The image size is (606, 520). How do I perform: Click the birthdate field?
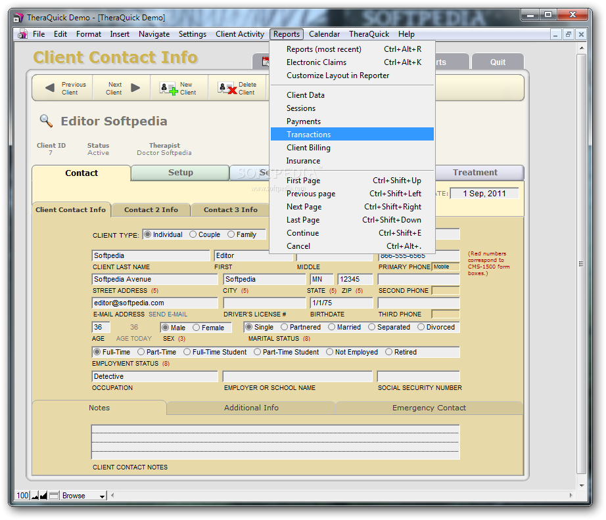pos(342,303)
